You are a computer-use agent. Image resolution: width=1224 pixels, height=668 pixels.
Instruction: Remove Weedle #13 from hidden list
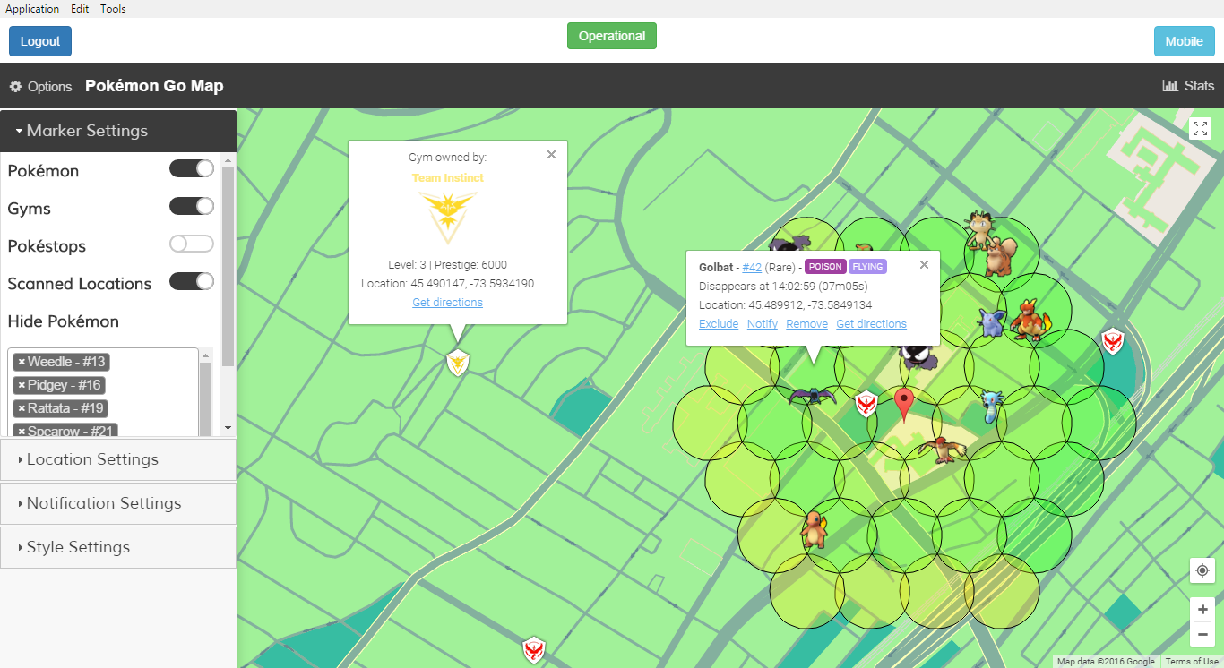22,363
